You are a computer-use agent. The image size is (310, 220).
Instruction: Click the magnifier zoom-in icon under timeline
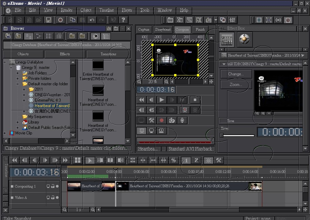tap(93, 209)
